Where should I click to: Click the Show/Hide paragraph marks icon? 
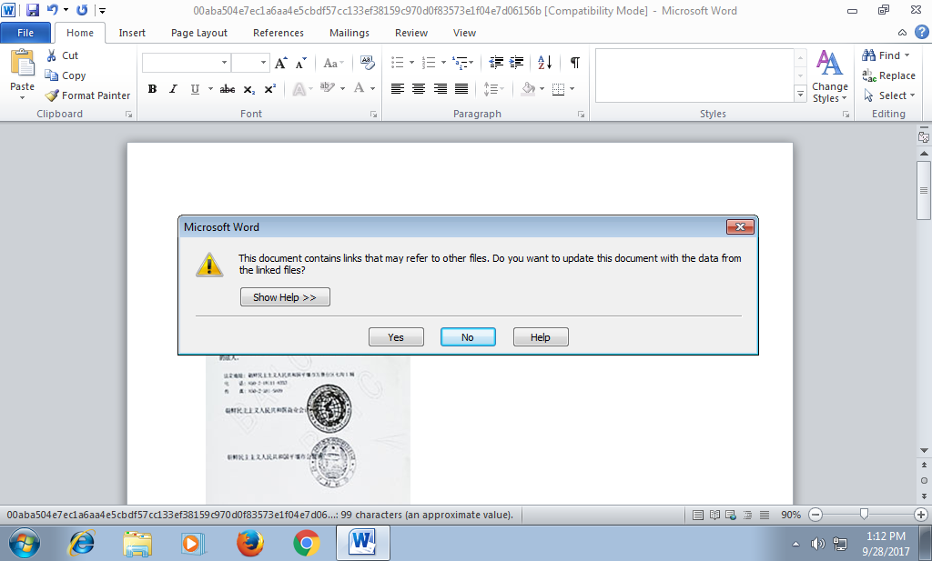pyautogui.click(x=574, y=63)
